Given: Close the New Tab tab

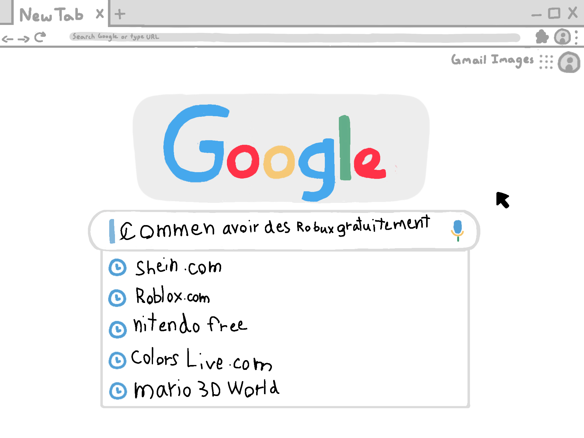Looking at the screenshot, I should coord(100,14).
